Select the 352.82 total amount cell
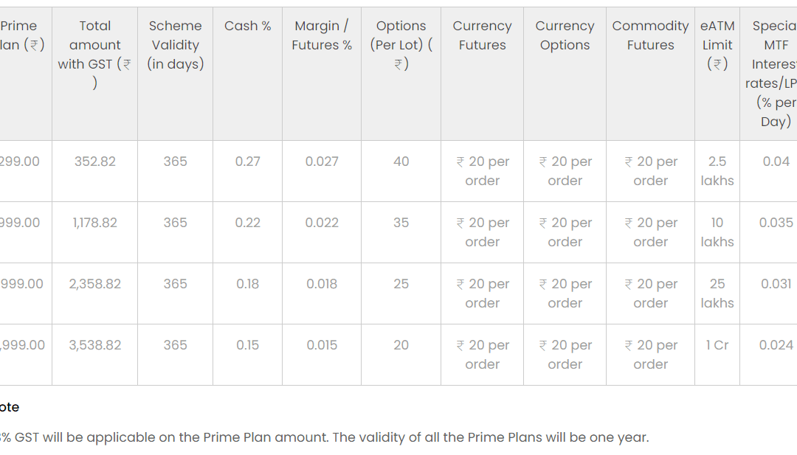797x455 pixels. pos(95,161)
